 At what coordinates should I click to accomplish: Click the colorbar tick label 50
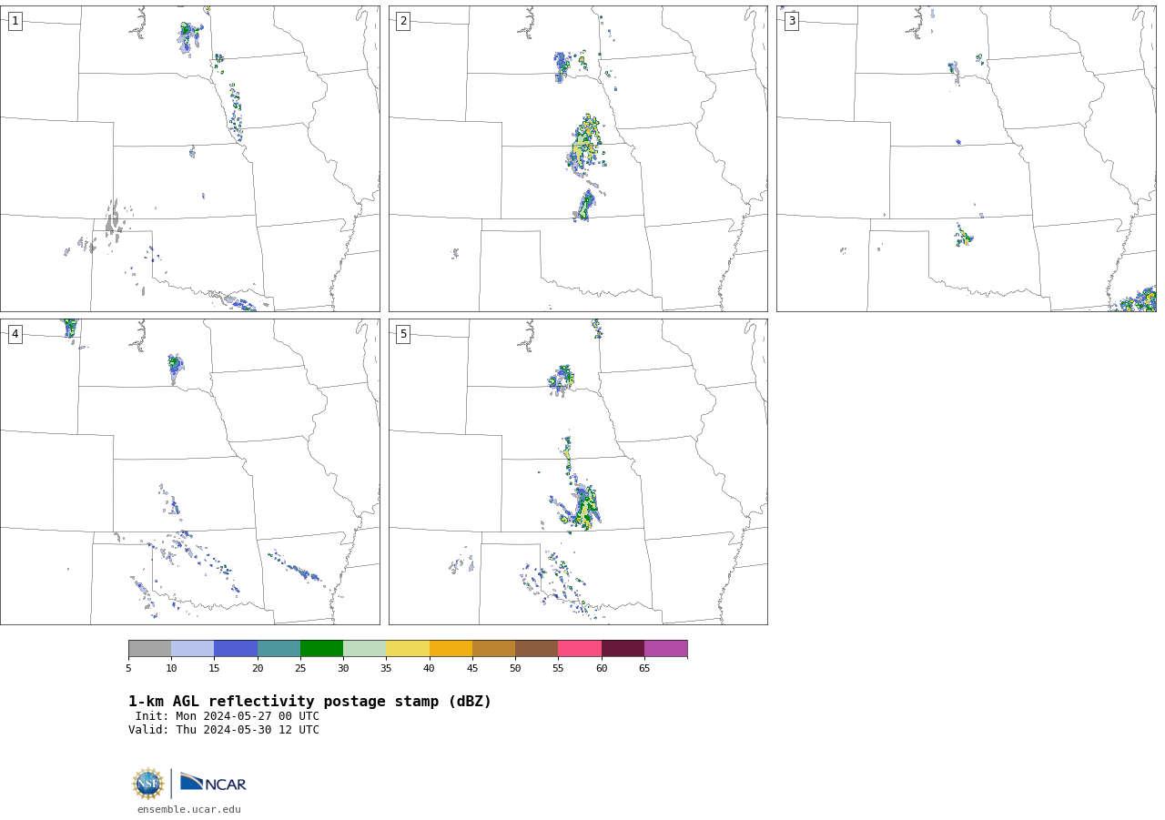(x=515, y=669)
